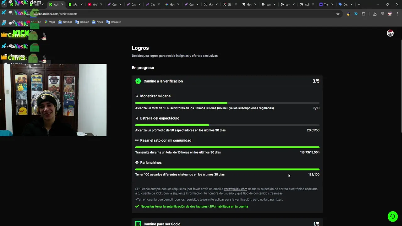Open the News bookmark
The image size is (402, 226).
pos(97,22)
